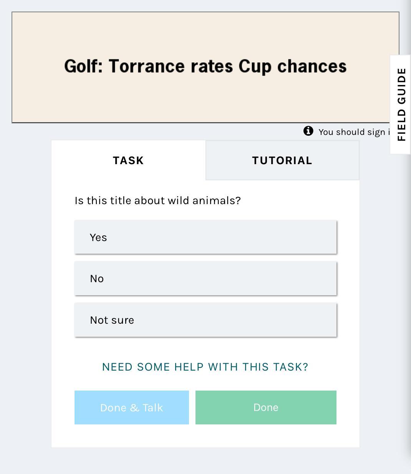The width and height of the screenshot is (411, 474).
Task: Choose the No answer option
Action: click(x=205, y=278)
